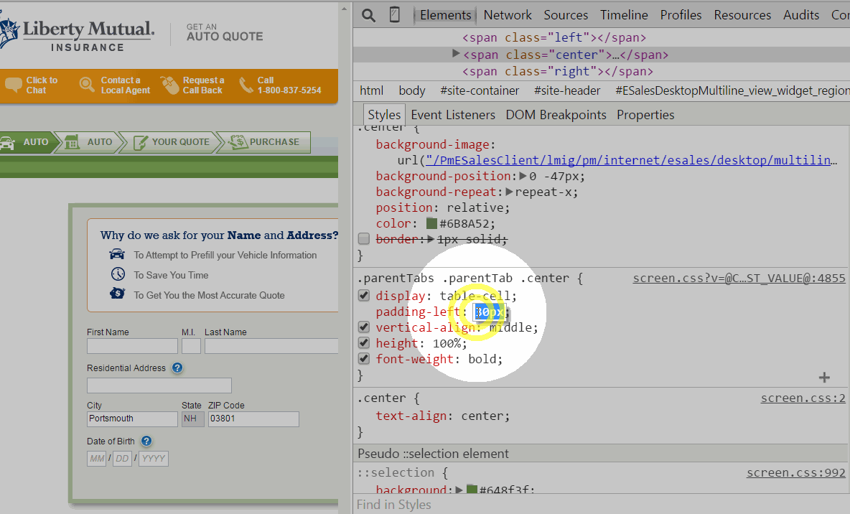Click the piggy bank icon beside Accurate Quote
This screenshot has width=850, height=514.
pos(118,294)
